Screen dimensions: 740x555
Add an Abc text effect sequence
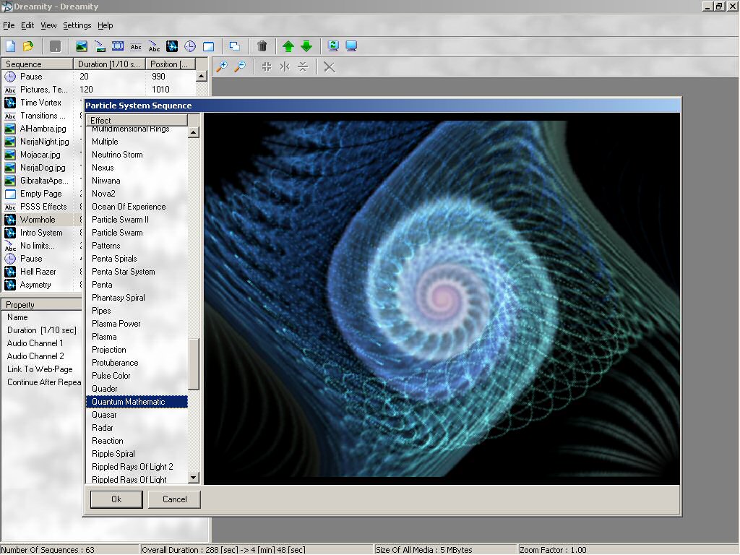click(136, 46)
